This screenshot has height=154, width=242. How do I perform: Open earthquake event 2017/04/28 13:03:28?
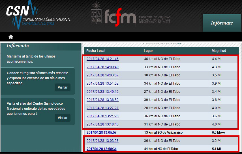[x=102, y=141]
